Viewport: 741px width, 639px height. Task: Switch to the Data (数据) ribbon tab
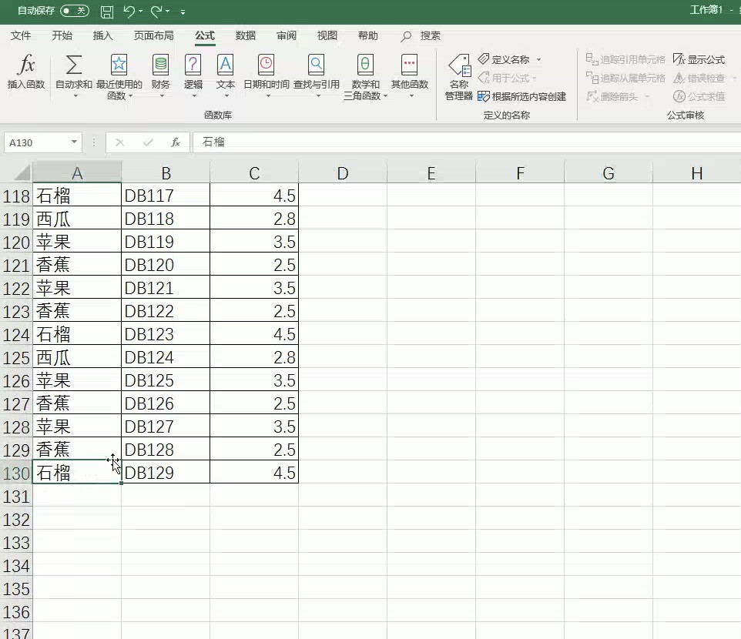point(246,35)
